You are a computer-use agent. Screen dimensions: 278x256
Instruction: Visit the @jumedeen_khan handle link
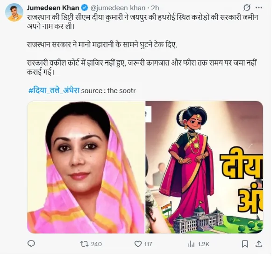tap(118, 8)
